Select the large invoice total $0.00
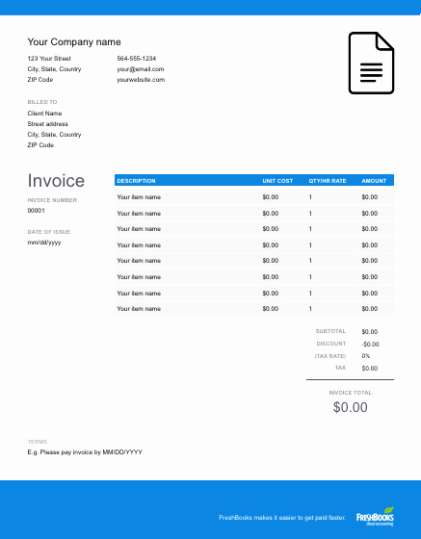Viewport: 421px width, 539px height. click(350, 407)
